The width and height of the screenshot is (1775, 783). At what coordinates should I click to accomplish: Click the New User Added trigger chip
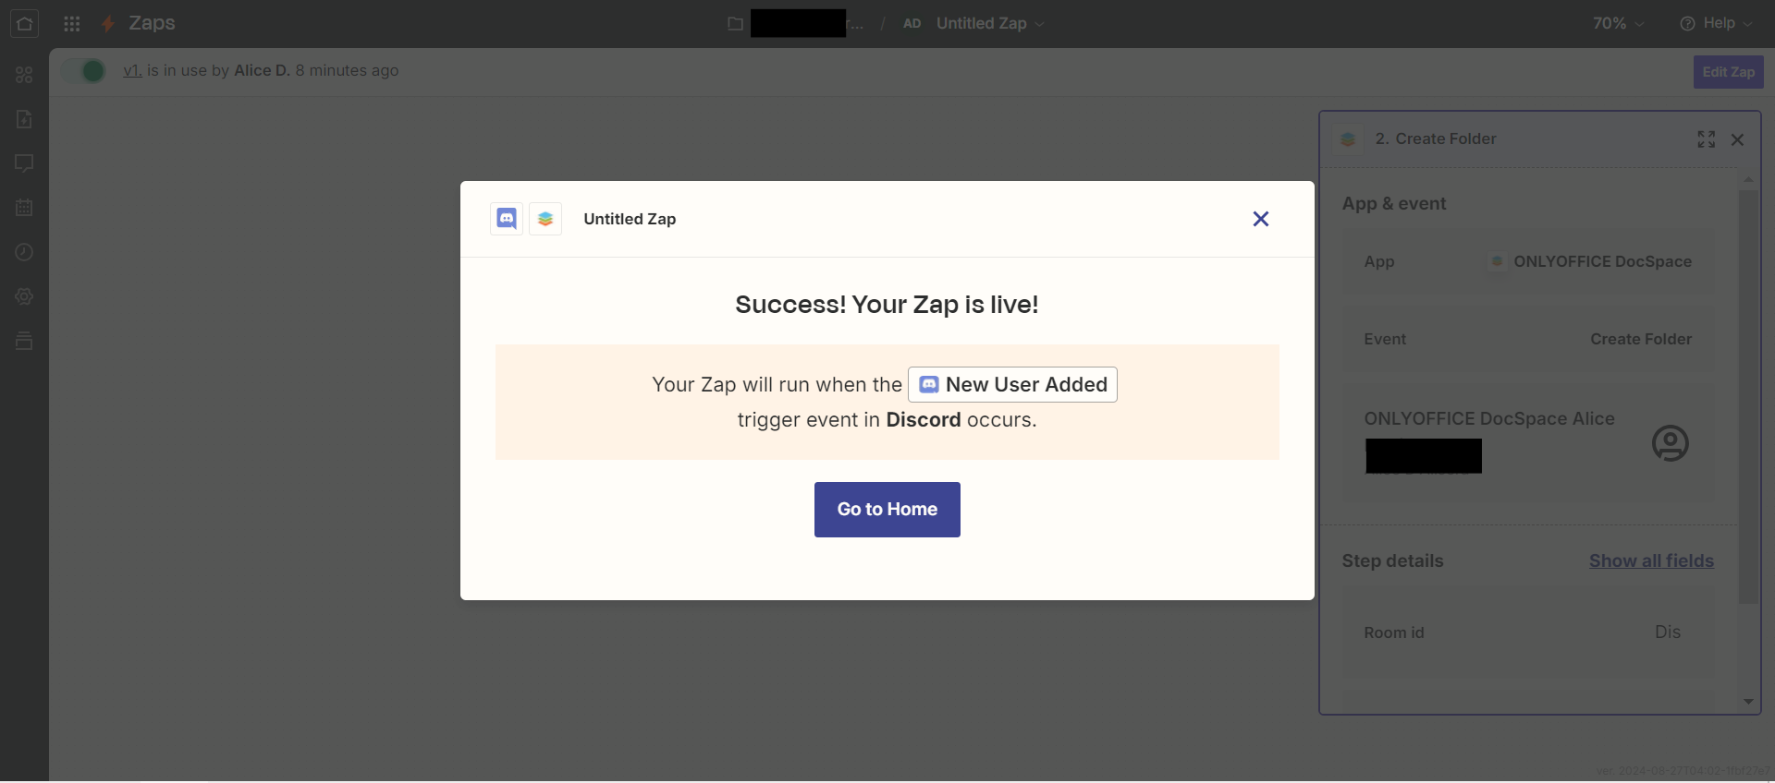tap(1012, 385)
